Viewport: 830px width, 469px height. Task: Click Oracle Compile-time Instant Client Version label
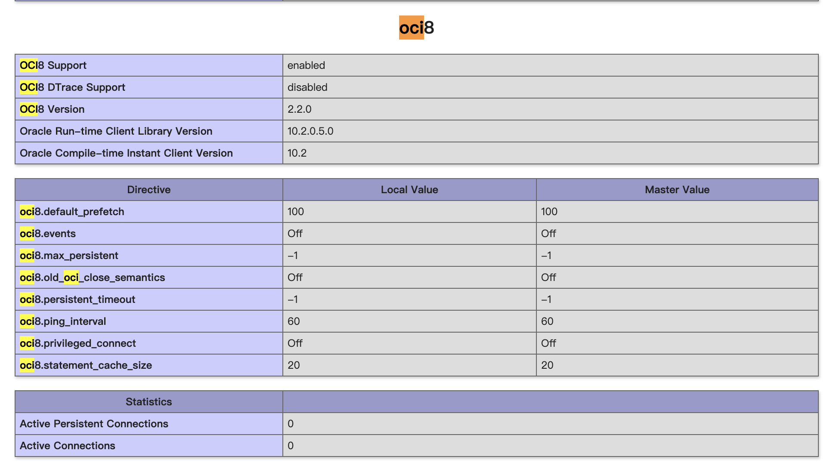(126, 153)
